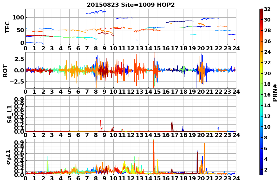This screenshot has width=280, height=184.
Task: Click the colorbar tick label '6'
Action: (265, 148)
